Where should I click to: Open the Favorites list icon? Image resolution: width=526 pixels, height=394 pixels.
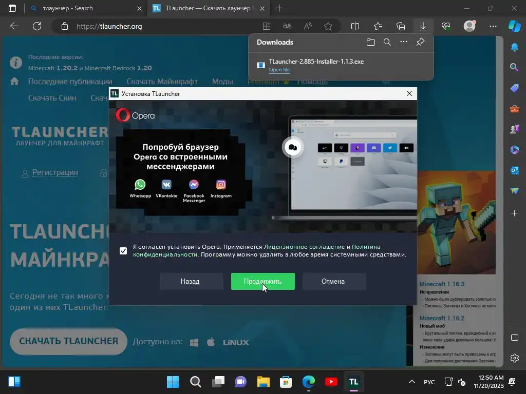click(378, 26)
